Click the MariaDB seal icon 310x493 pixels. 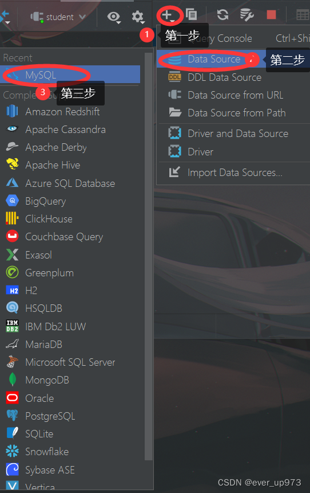(12, 344)
